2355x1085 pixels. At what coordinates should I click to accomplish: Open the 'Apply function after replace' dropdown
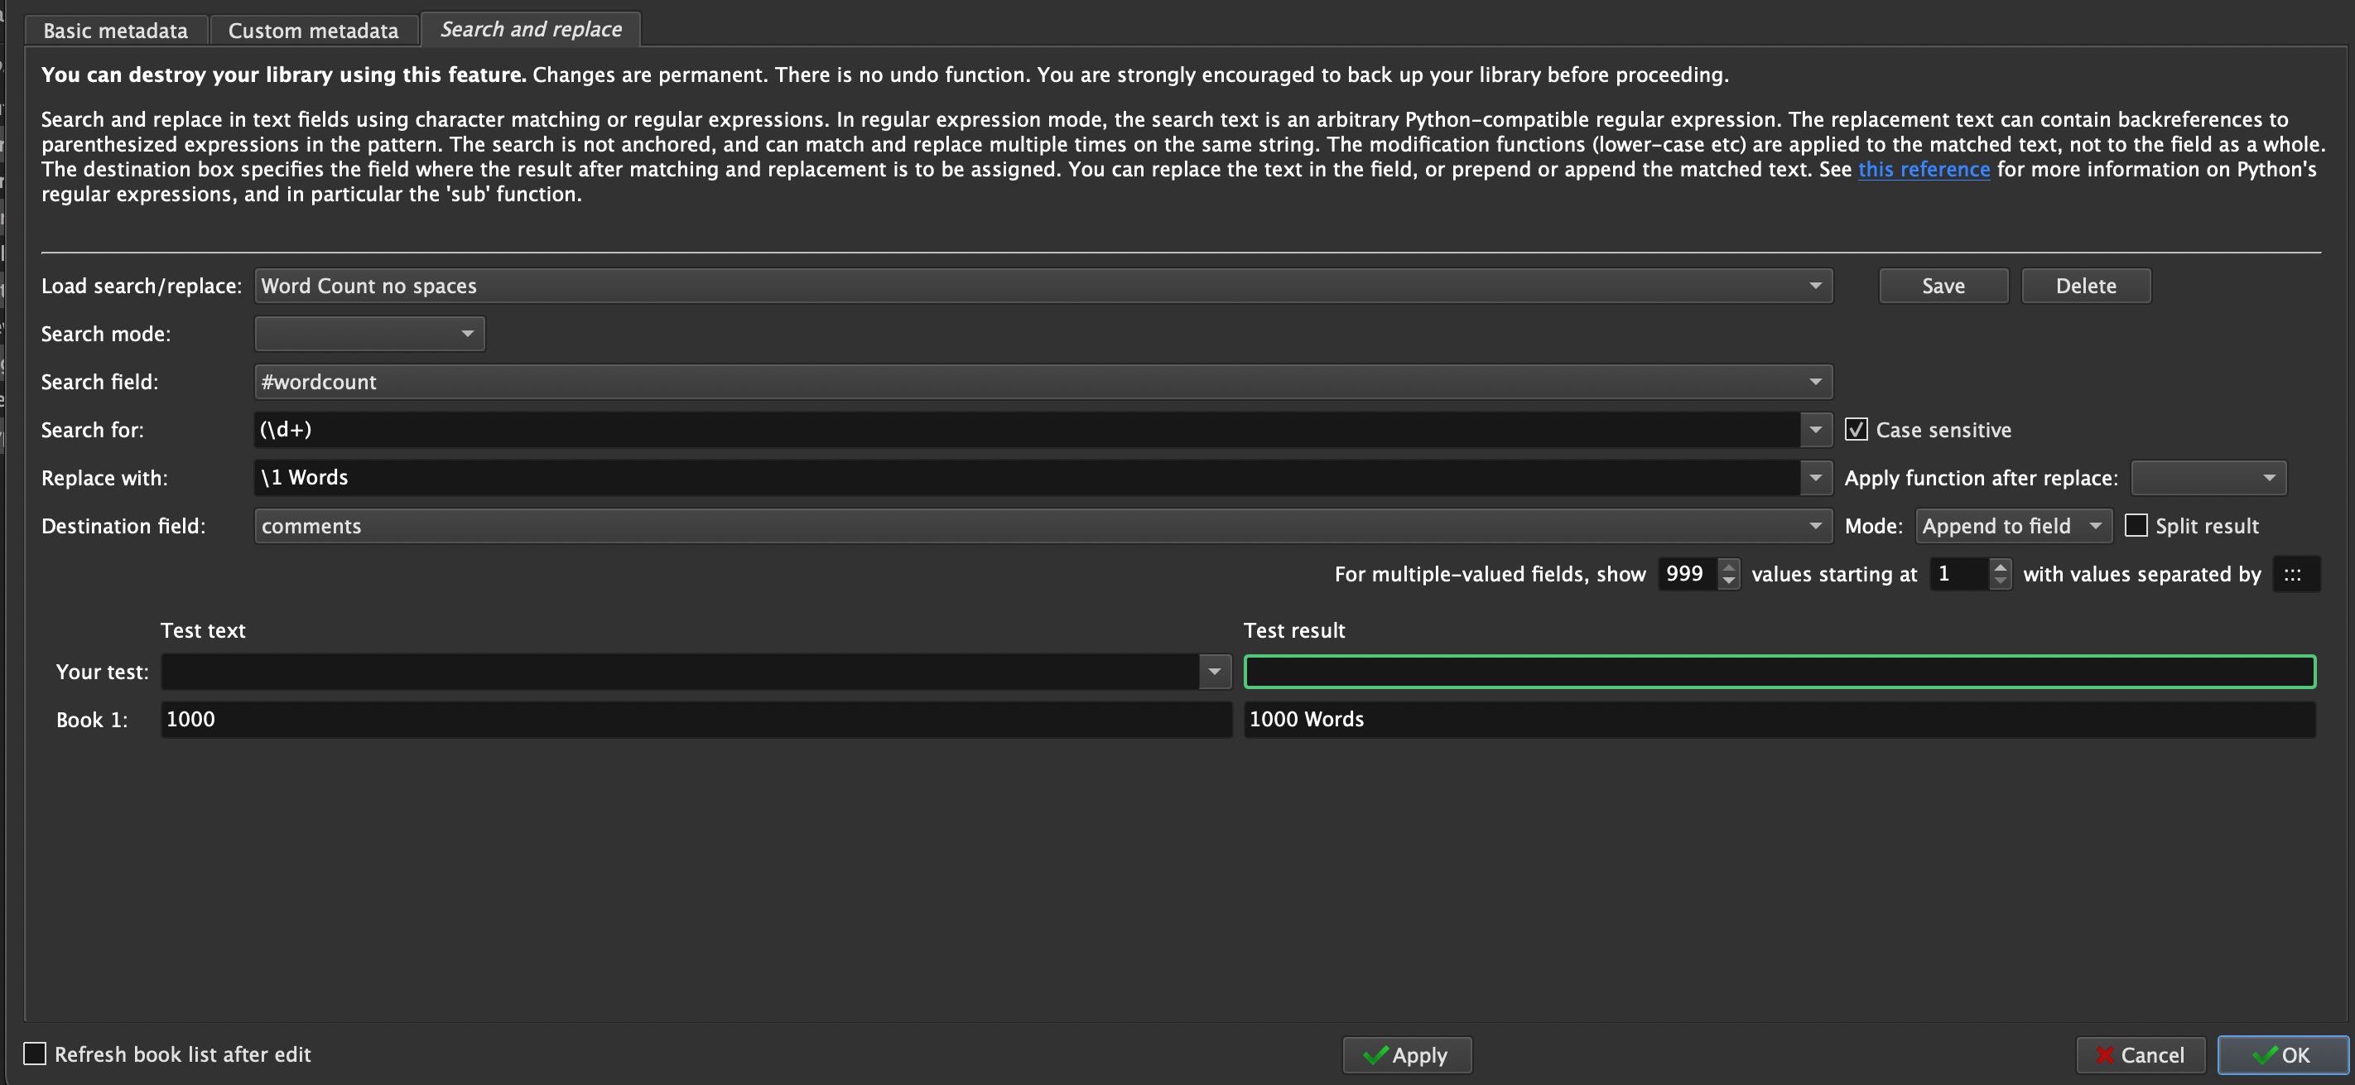point(2208,477)
